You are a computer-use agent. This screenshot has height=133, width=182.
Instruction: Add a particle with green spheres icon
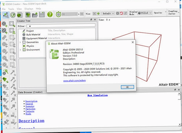(5, 80)
